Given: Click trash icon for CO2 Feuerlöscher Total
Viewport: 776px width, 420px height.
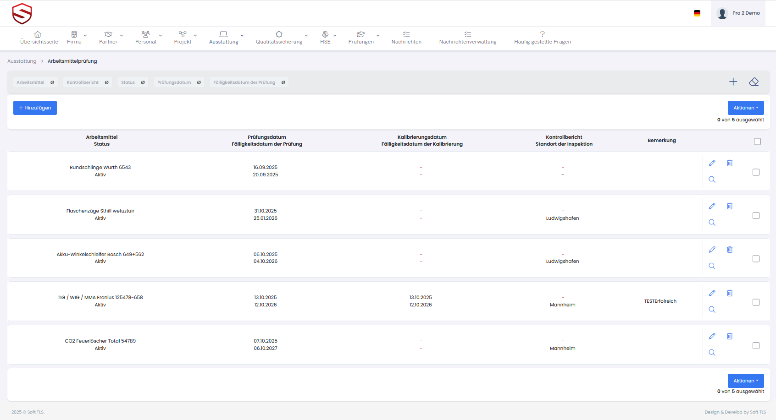Looking at the screenshot, I should click(x=730, y=336).
